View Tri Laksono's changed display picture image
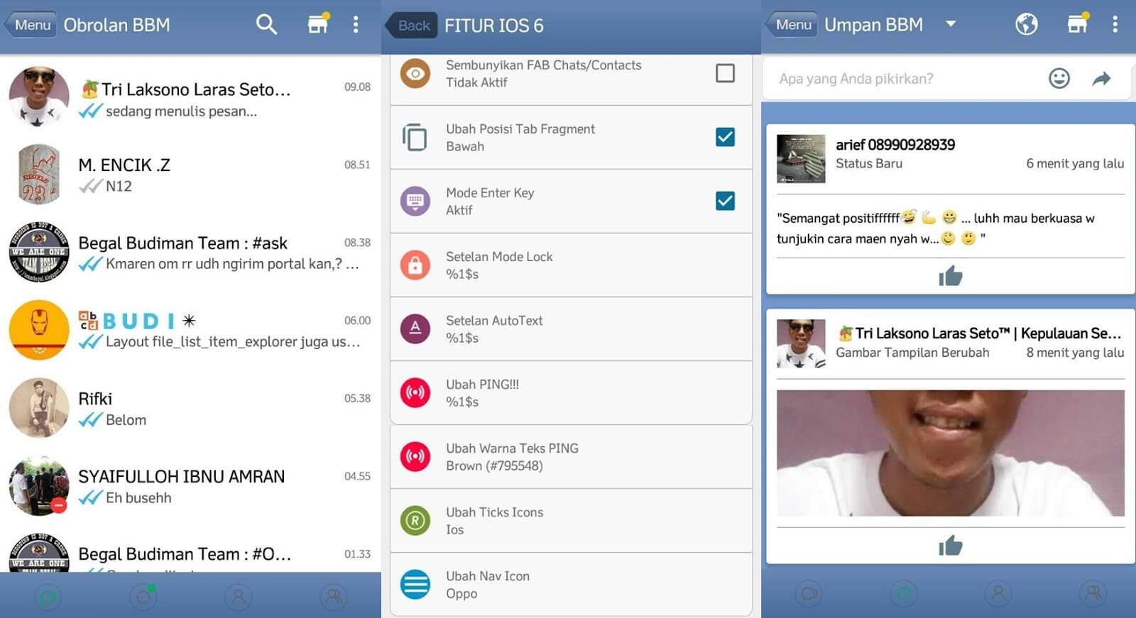Viewport: 1136px width, 618px height. click(951, 453)
